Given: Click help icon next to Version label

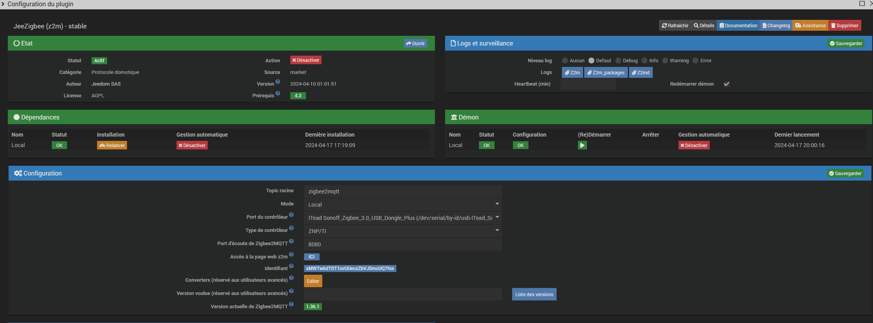Looking at the screenshot, I should [278, 82].
